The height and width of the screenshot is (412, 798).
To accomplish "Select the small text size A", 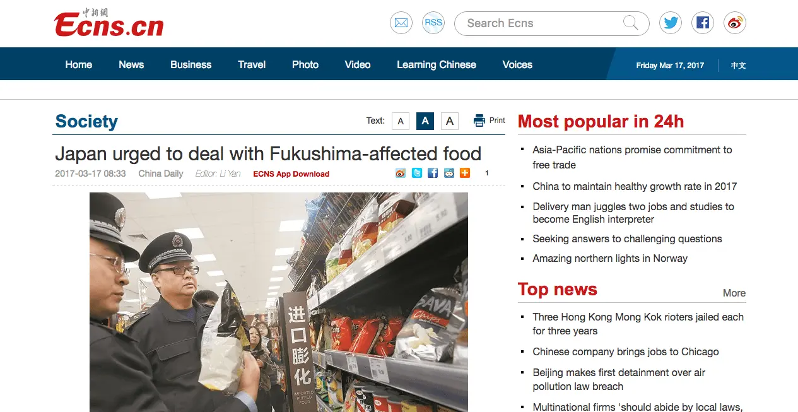I will pos(401,121).
